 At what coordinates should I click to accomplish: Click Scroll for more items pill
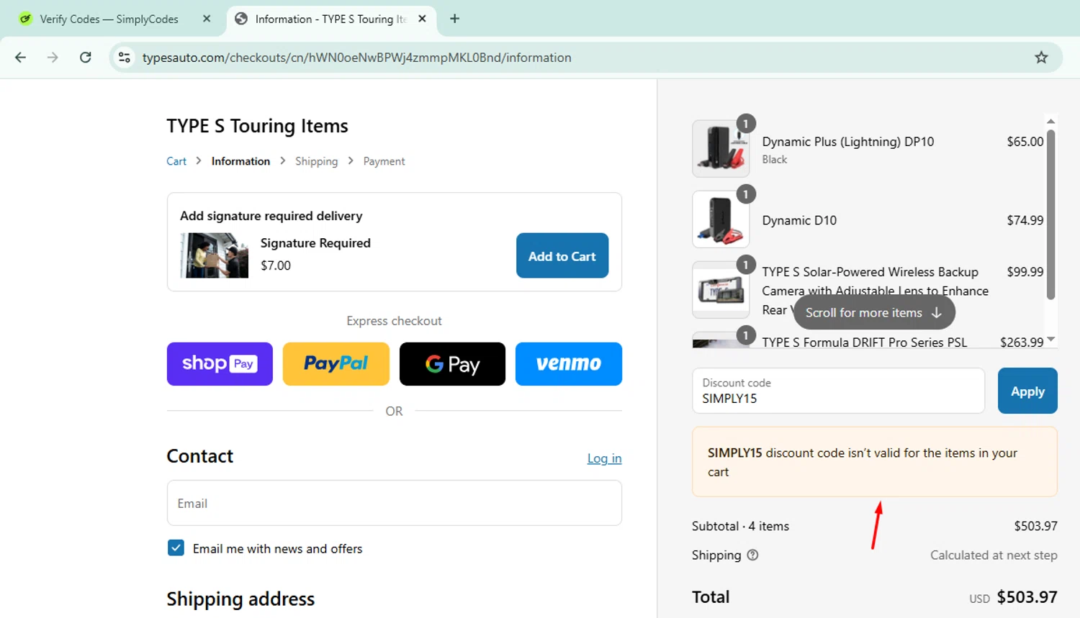click(874, 312)
